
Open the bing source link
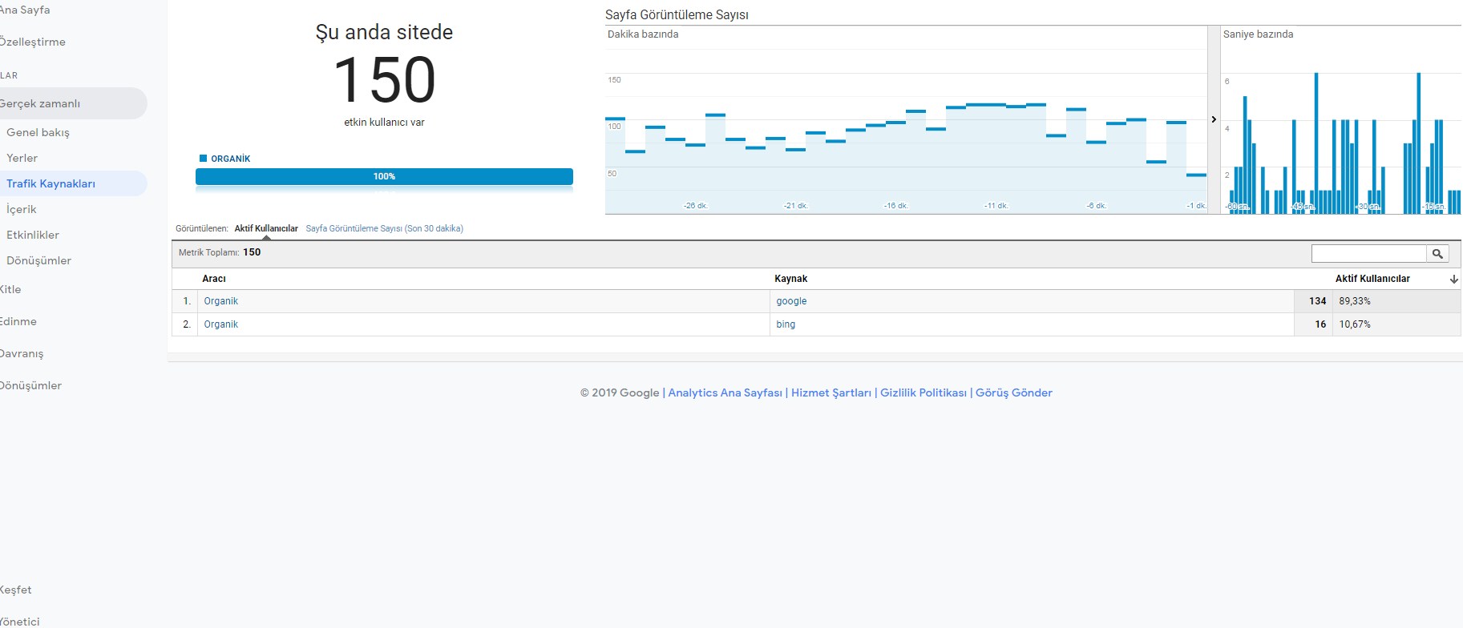pos(786,324)
